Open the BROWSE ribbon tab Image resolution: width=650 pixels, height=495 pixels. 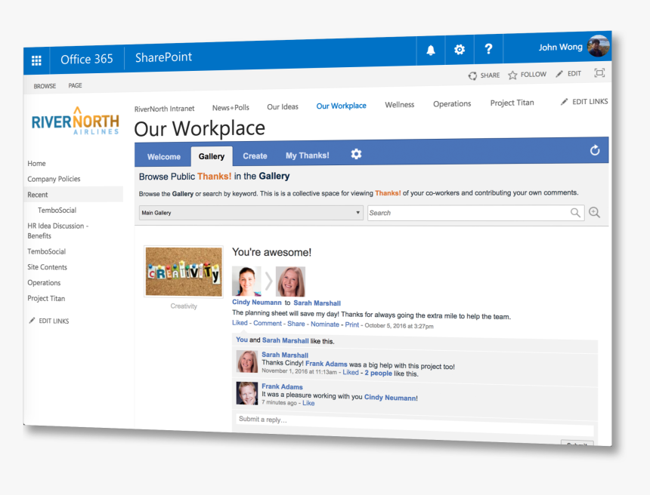[45, 86]
